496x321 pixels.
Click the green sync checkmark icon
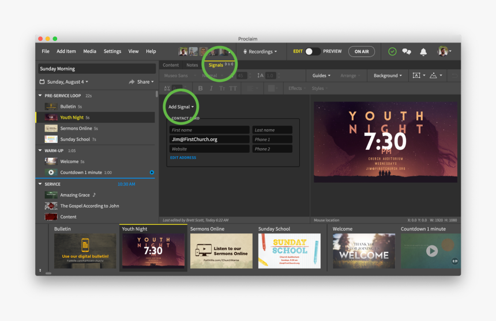tap(392, 51)
